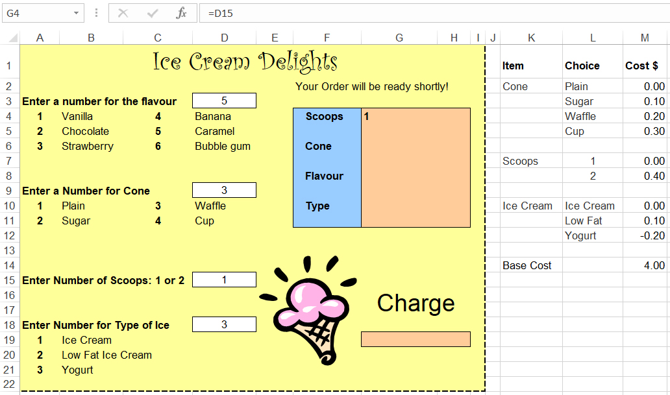670x395 pixels.
Task: Click the formula bar resize dots handle
Action: click(97, 13)
